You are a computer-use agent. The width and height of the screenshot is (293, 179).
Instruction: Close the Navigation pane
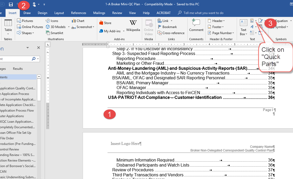pyautogui.click(x=39, y=48)
